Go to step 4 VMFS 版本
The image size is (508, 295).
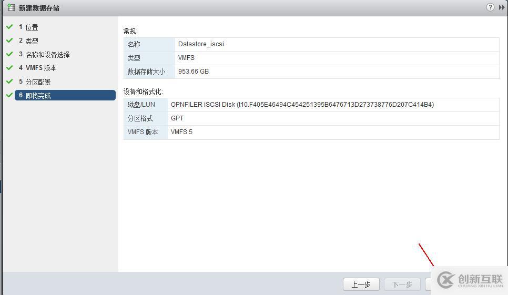pyautogui.click(x=37, y=68)
